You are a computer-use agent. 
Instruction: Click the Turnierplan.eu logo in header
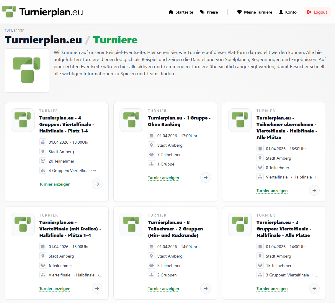pos(42,12)
